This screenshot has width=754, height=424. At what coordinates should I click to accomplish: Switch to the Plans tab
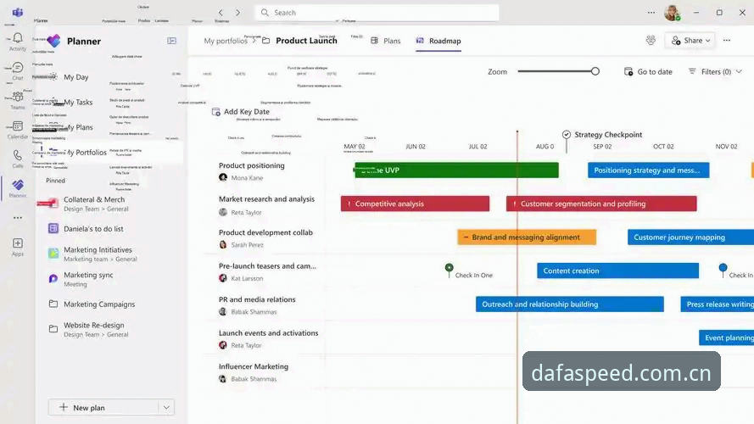click(386, 41)
